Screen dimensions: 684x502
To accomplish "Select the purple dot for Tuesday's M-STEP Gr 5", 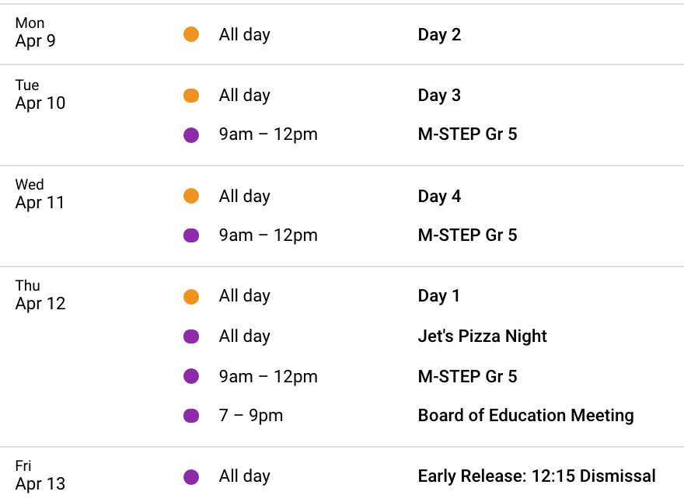I will pyautogui.click(x=191, y=134).
